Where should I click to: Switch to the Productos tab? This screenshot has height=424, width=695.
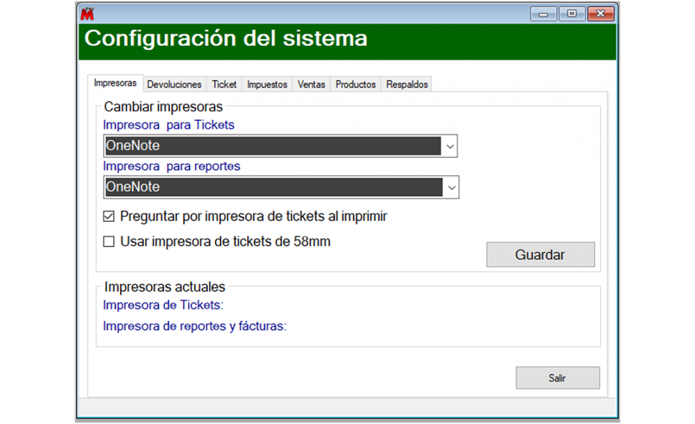[356, 84]
